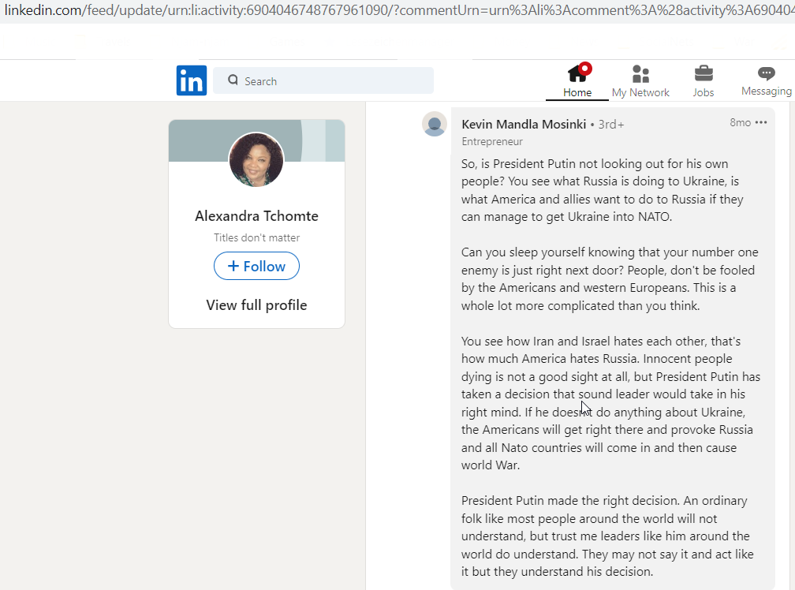This screenshot has height=590, width=795.
Task: Click the My Network people icon
Action: 640,74
